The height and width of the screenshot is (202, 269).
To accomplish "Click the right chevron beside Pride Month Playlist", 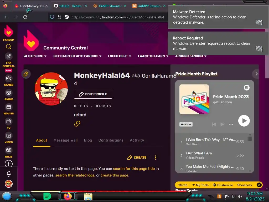I will [x=256, y=74].
